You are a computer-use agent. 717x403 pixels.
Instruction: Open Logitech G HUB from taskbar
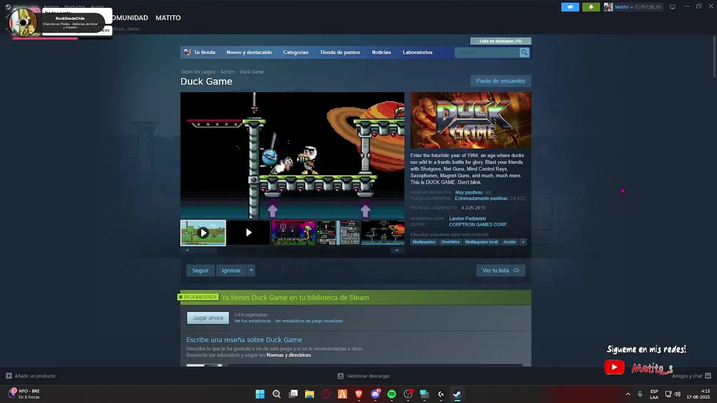441,394
